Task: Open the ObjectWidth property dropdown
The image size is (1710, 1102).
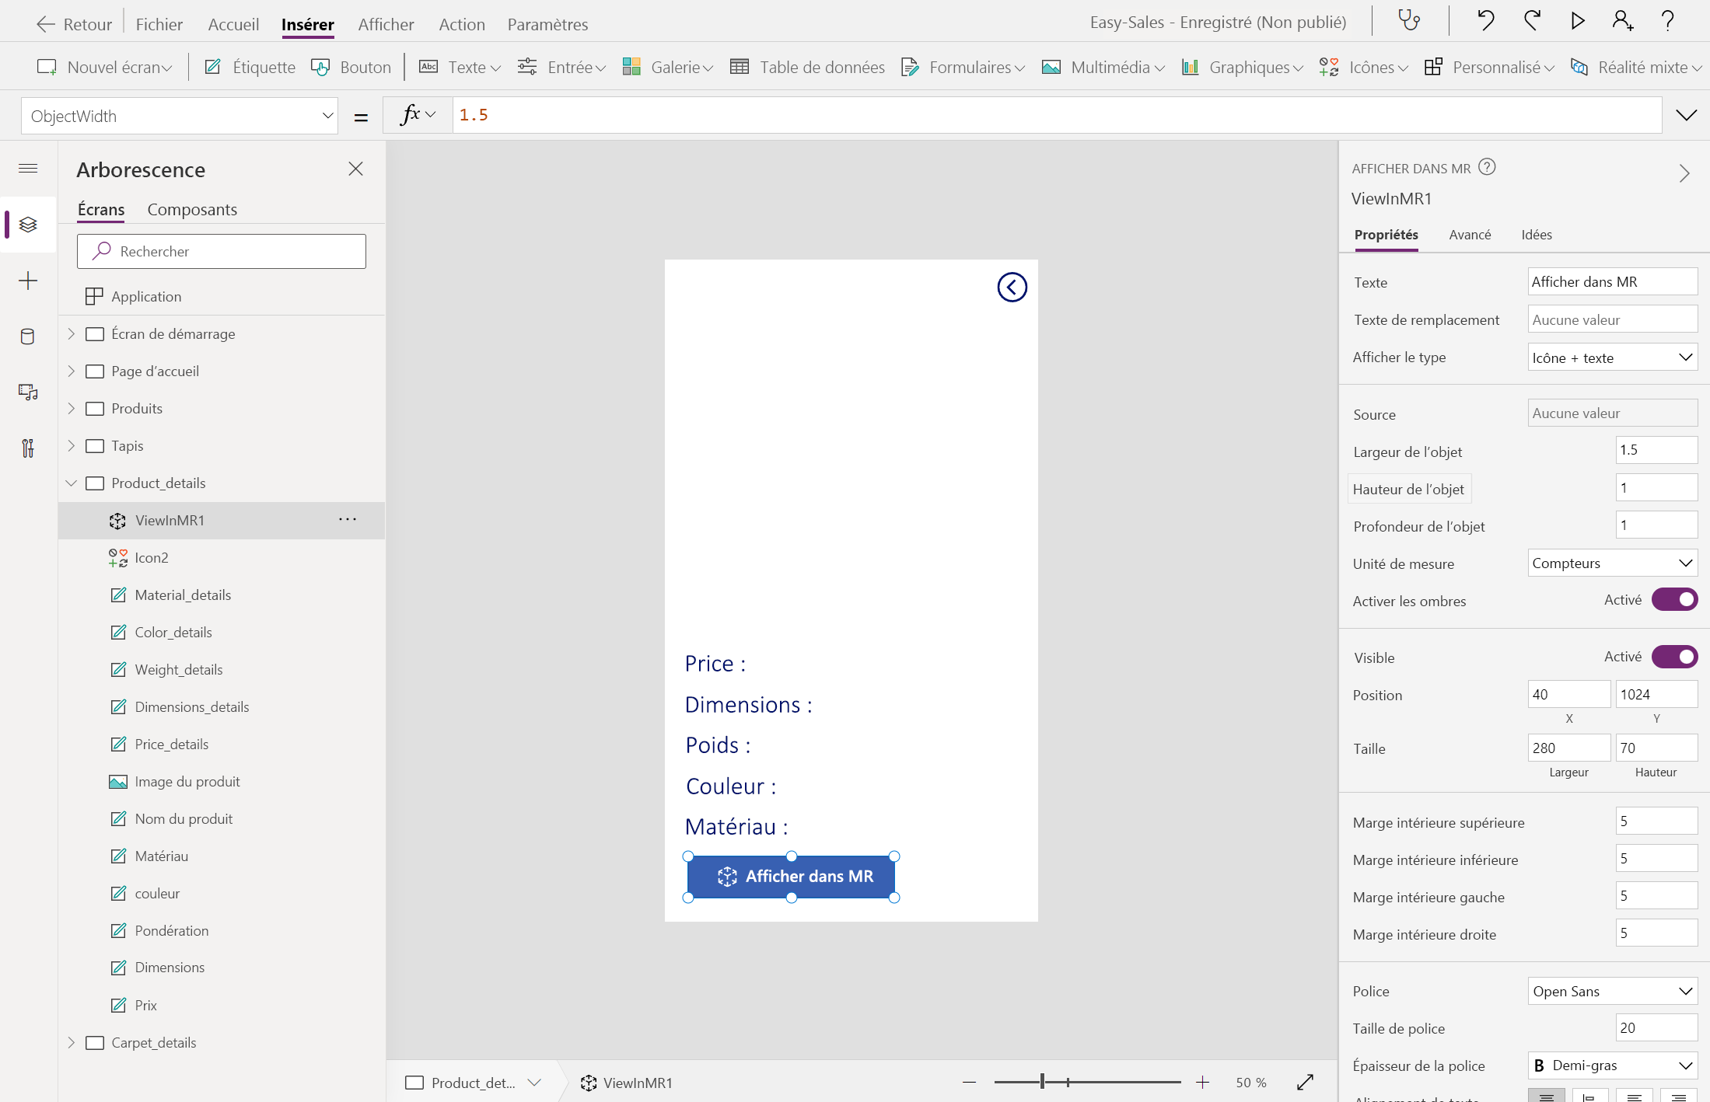Action: (x=327, y=116)
